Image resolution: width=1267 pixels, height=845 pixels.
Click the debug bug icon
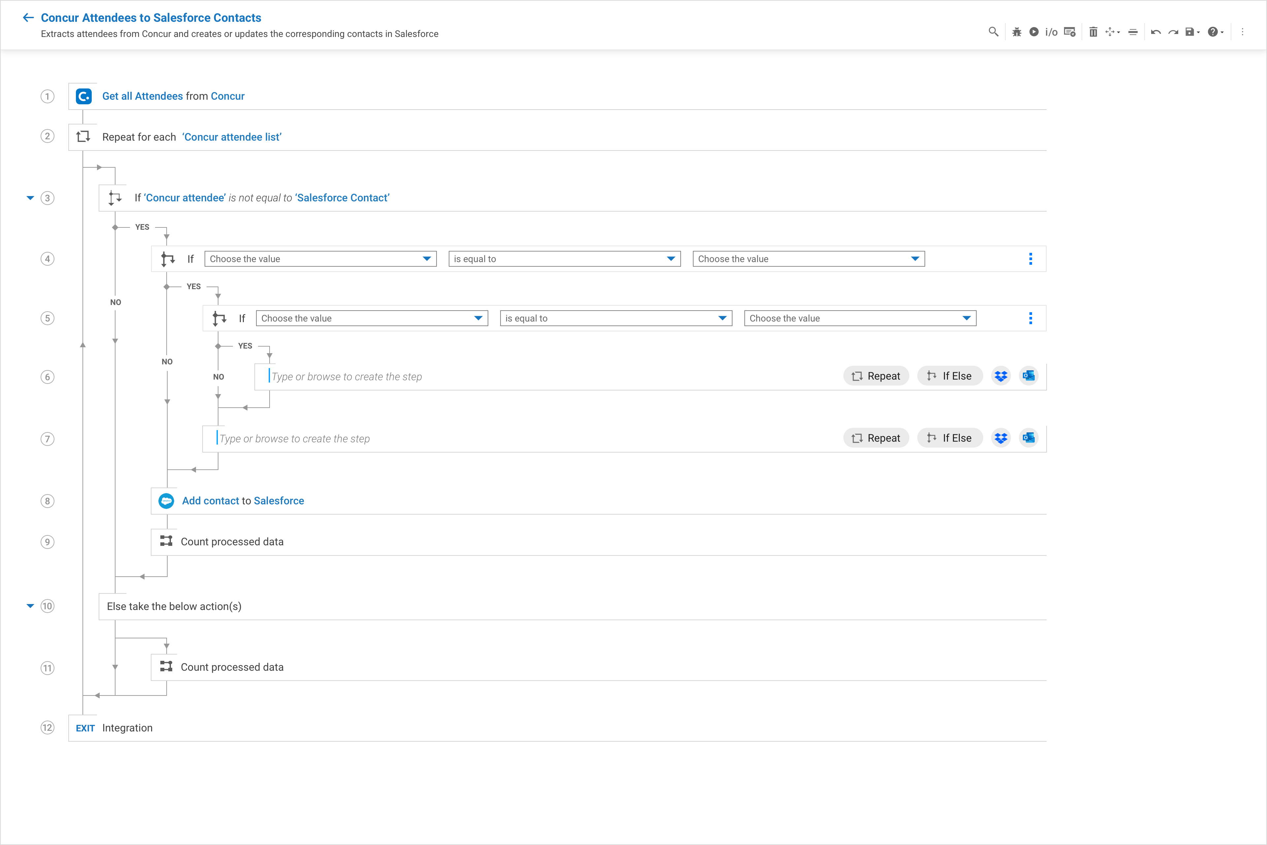tap(1017, 32)
